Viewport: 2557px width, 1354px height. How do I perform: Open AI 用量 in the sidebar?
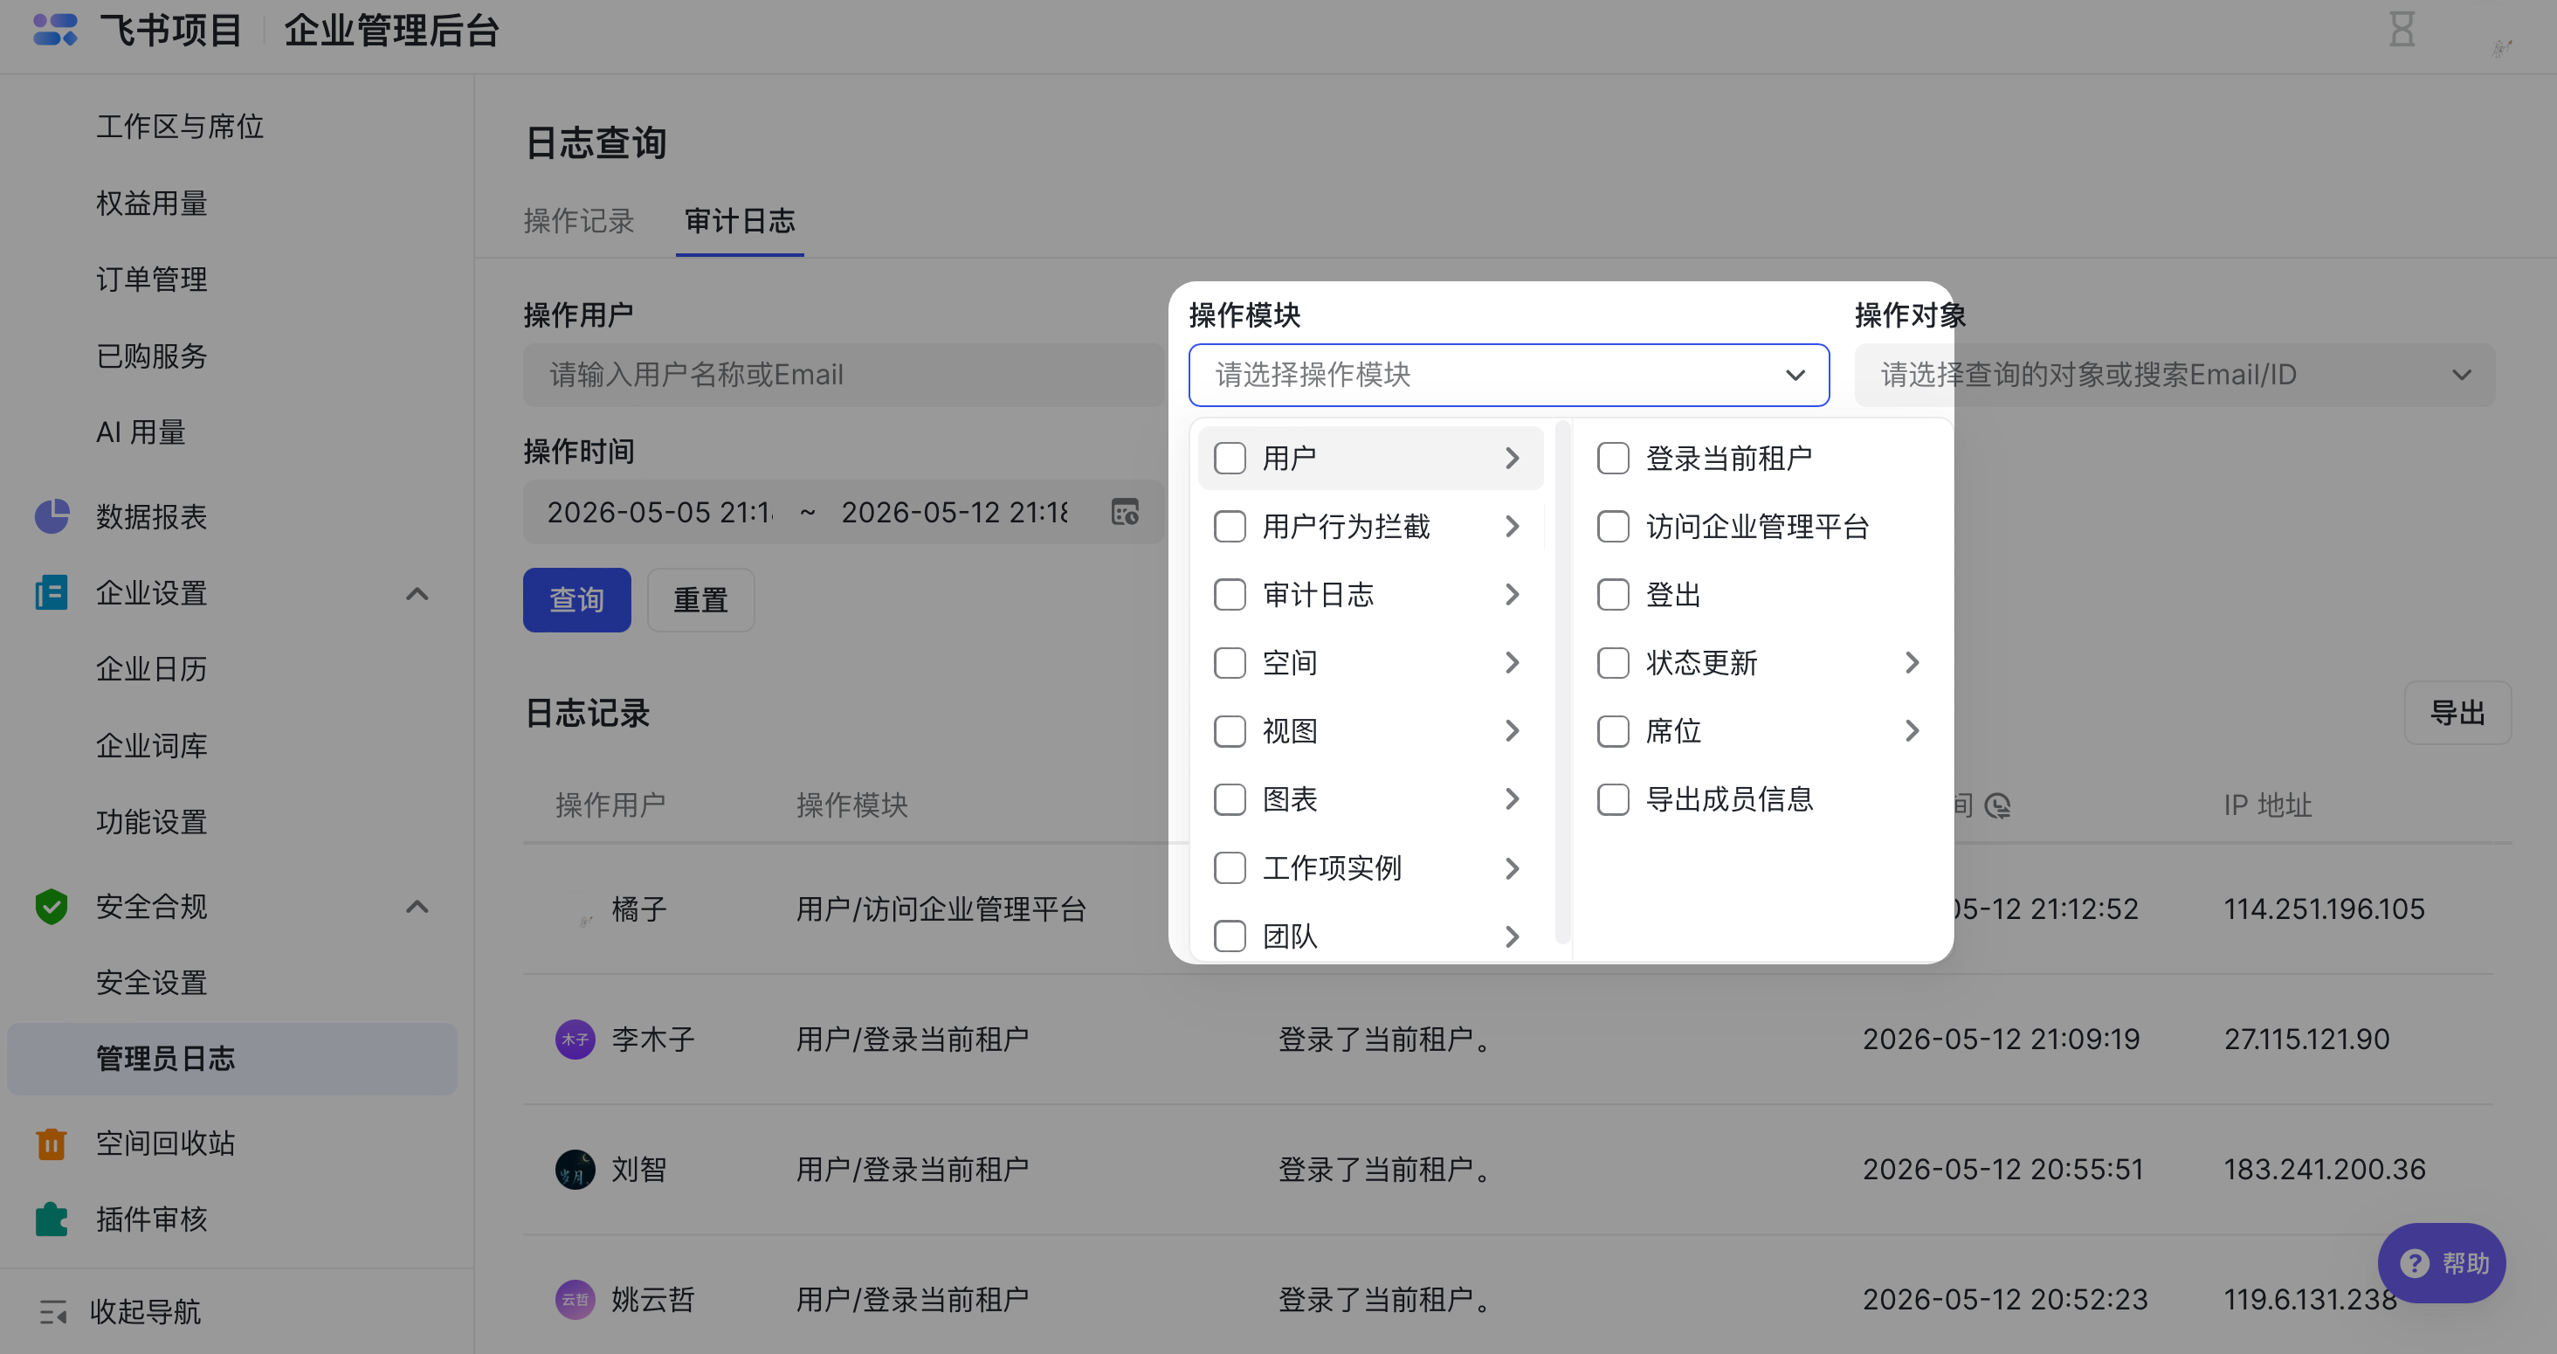141,432
